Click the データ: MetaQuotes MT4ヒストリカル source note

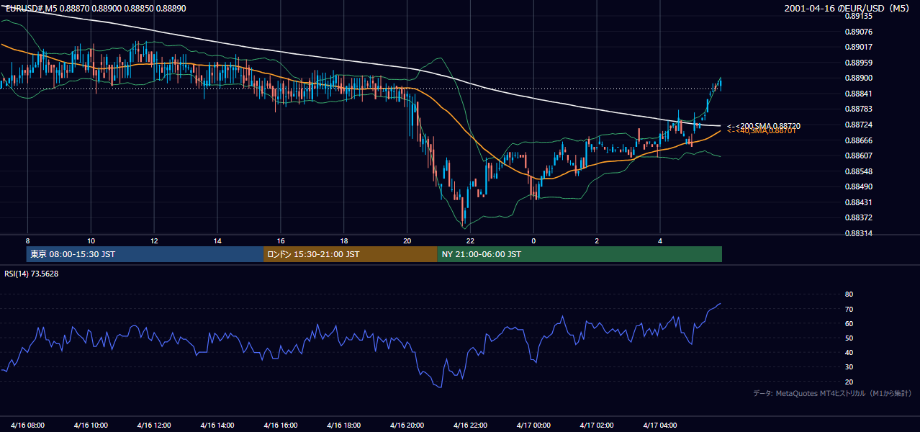pyautogui.click(x=832, y=393)
